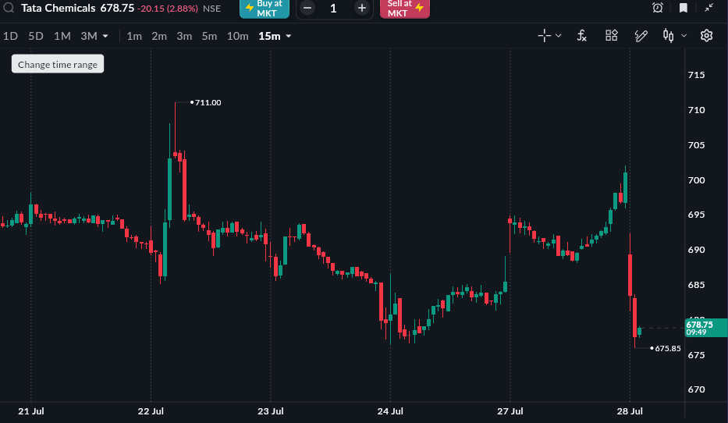Bookmark Tata Chemicals to watchlist
Viewport: 728px width, 423px height.
click(x=684, y=8)
